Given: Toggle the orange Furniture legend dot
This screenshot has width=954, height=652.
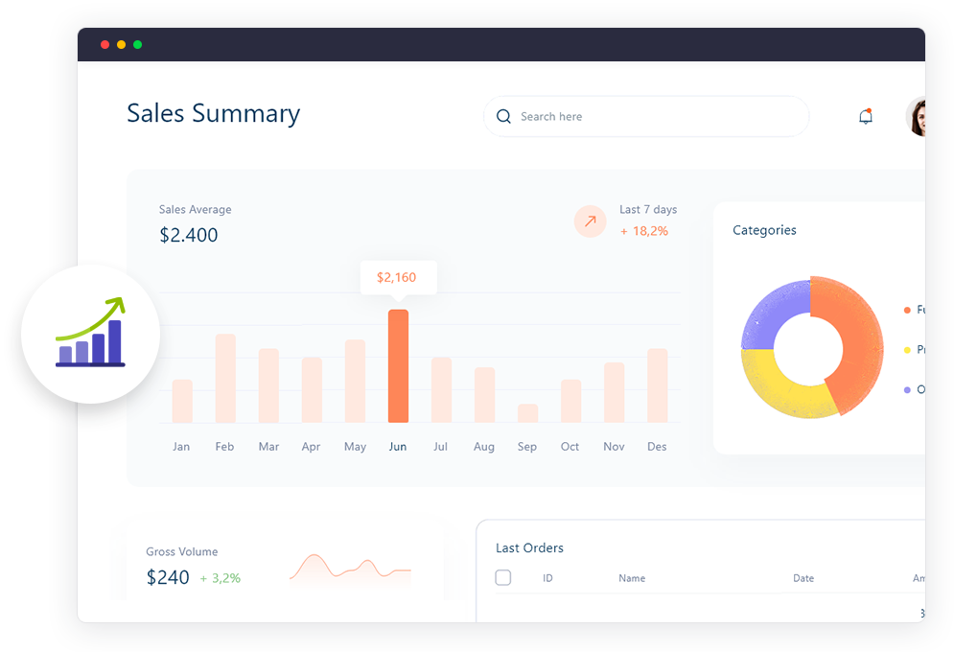Looking at the screenshot, I should [906, 310].
